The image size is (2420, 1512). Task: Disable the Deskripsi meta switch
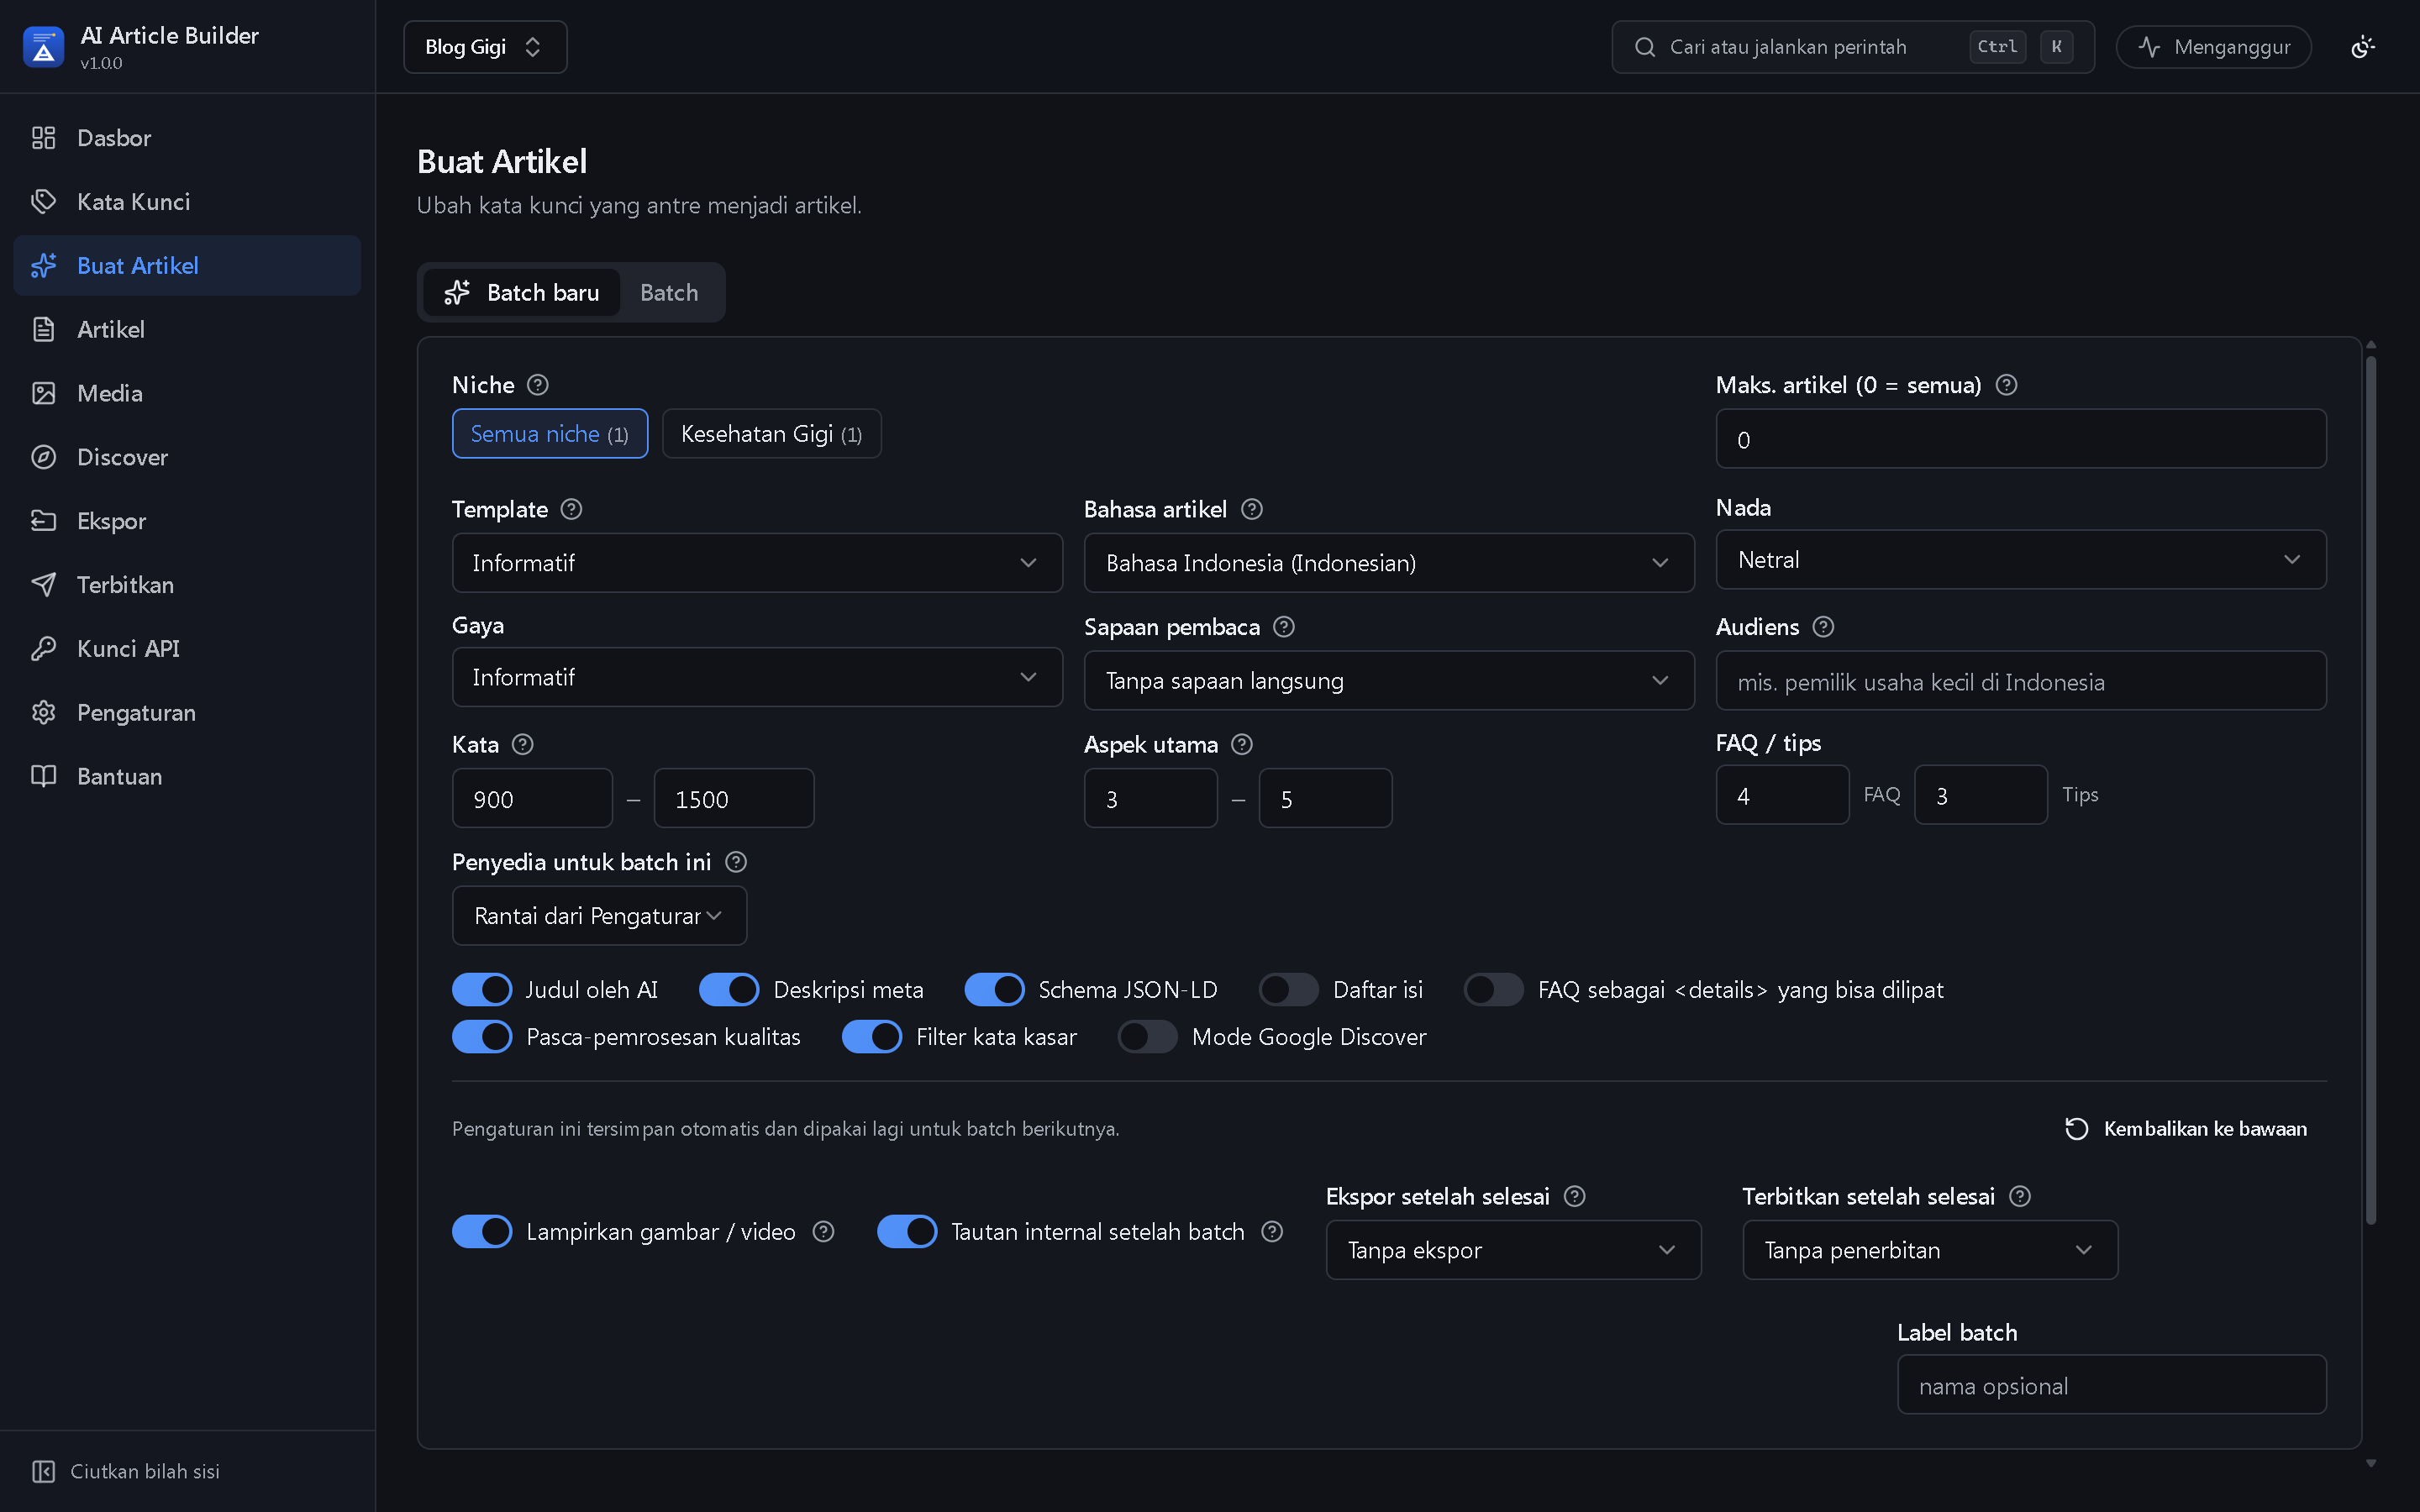pos(729,989)
